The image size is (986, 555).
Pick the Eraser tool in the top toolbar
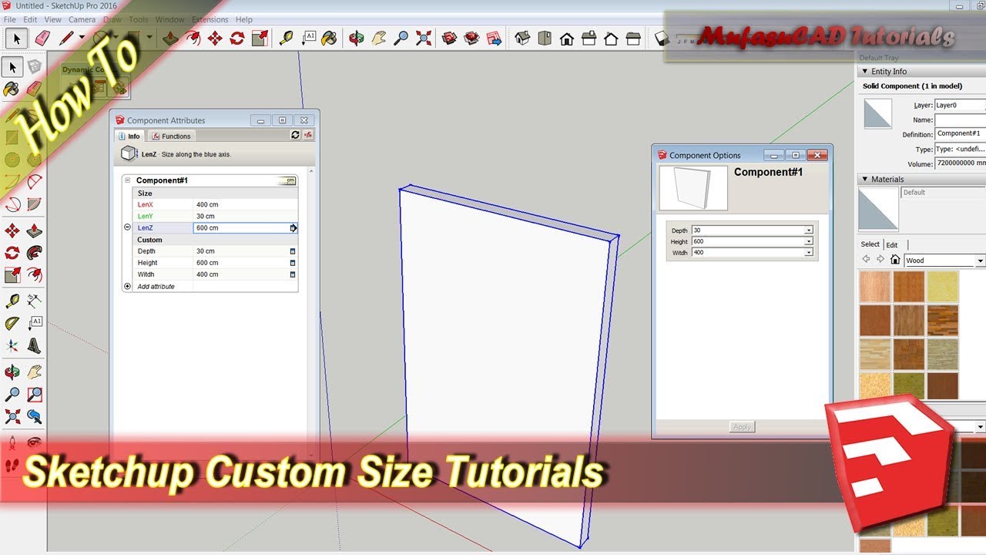pyautogui.click(x=42, y=38)
